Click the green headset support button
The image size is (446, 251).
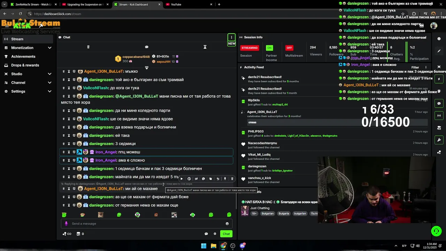(x=436, y=231)
